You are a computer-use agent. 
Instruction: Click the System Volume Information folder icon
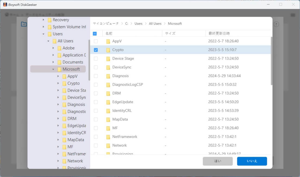click(x=49, y=27)
